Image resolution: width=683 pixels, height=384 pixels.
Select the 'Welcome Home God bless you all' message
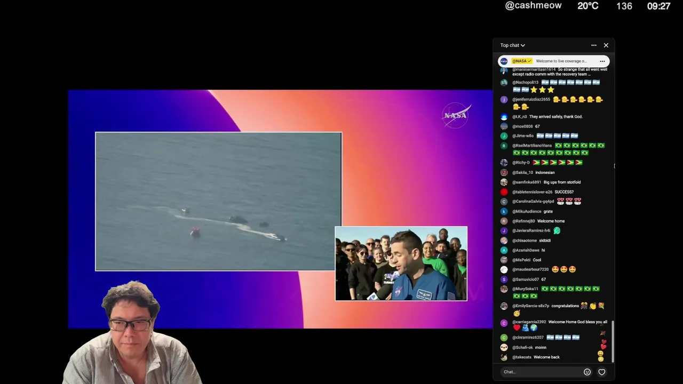pos(577,322)
